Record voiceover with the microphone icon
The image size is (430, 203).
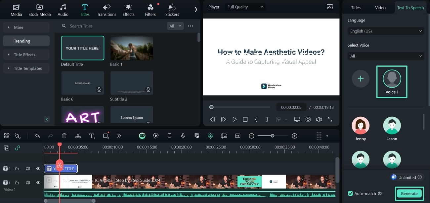183,136
